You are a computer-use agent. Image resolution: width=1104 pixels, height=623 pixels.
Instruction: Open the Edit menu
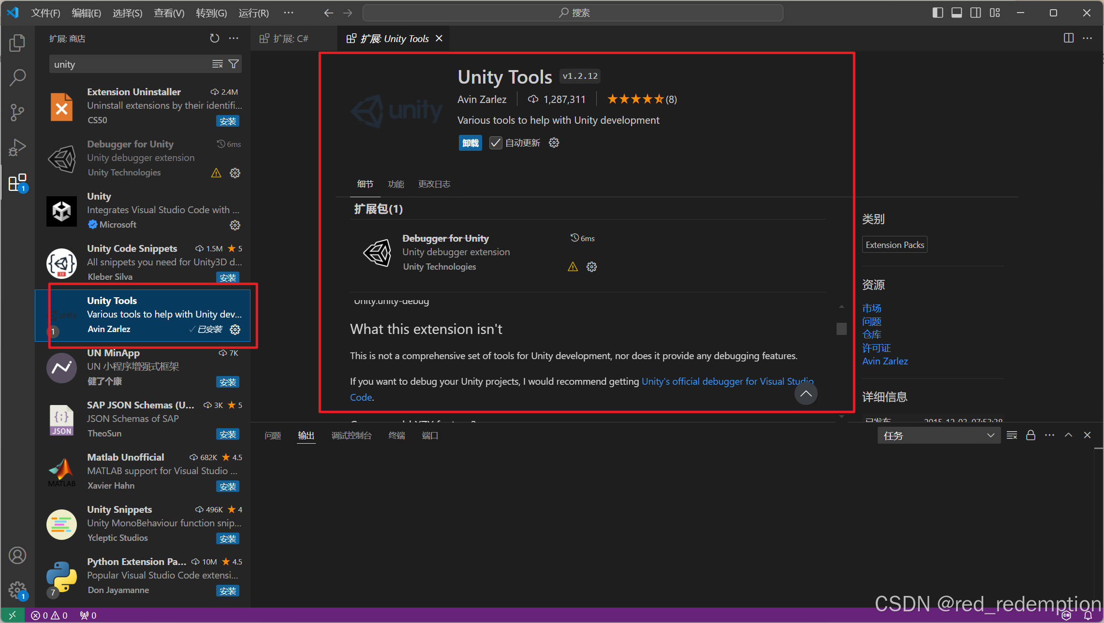[87, 13]
